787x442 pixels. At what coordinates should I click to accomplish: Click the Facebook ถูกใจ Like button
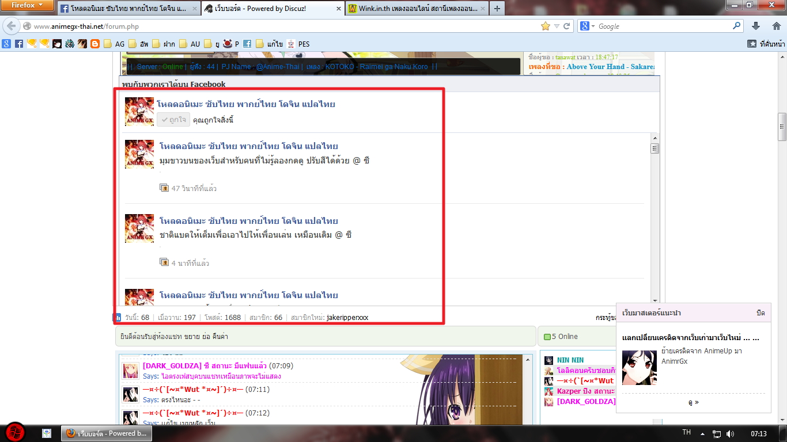tap(173, 120)
